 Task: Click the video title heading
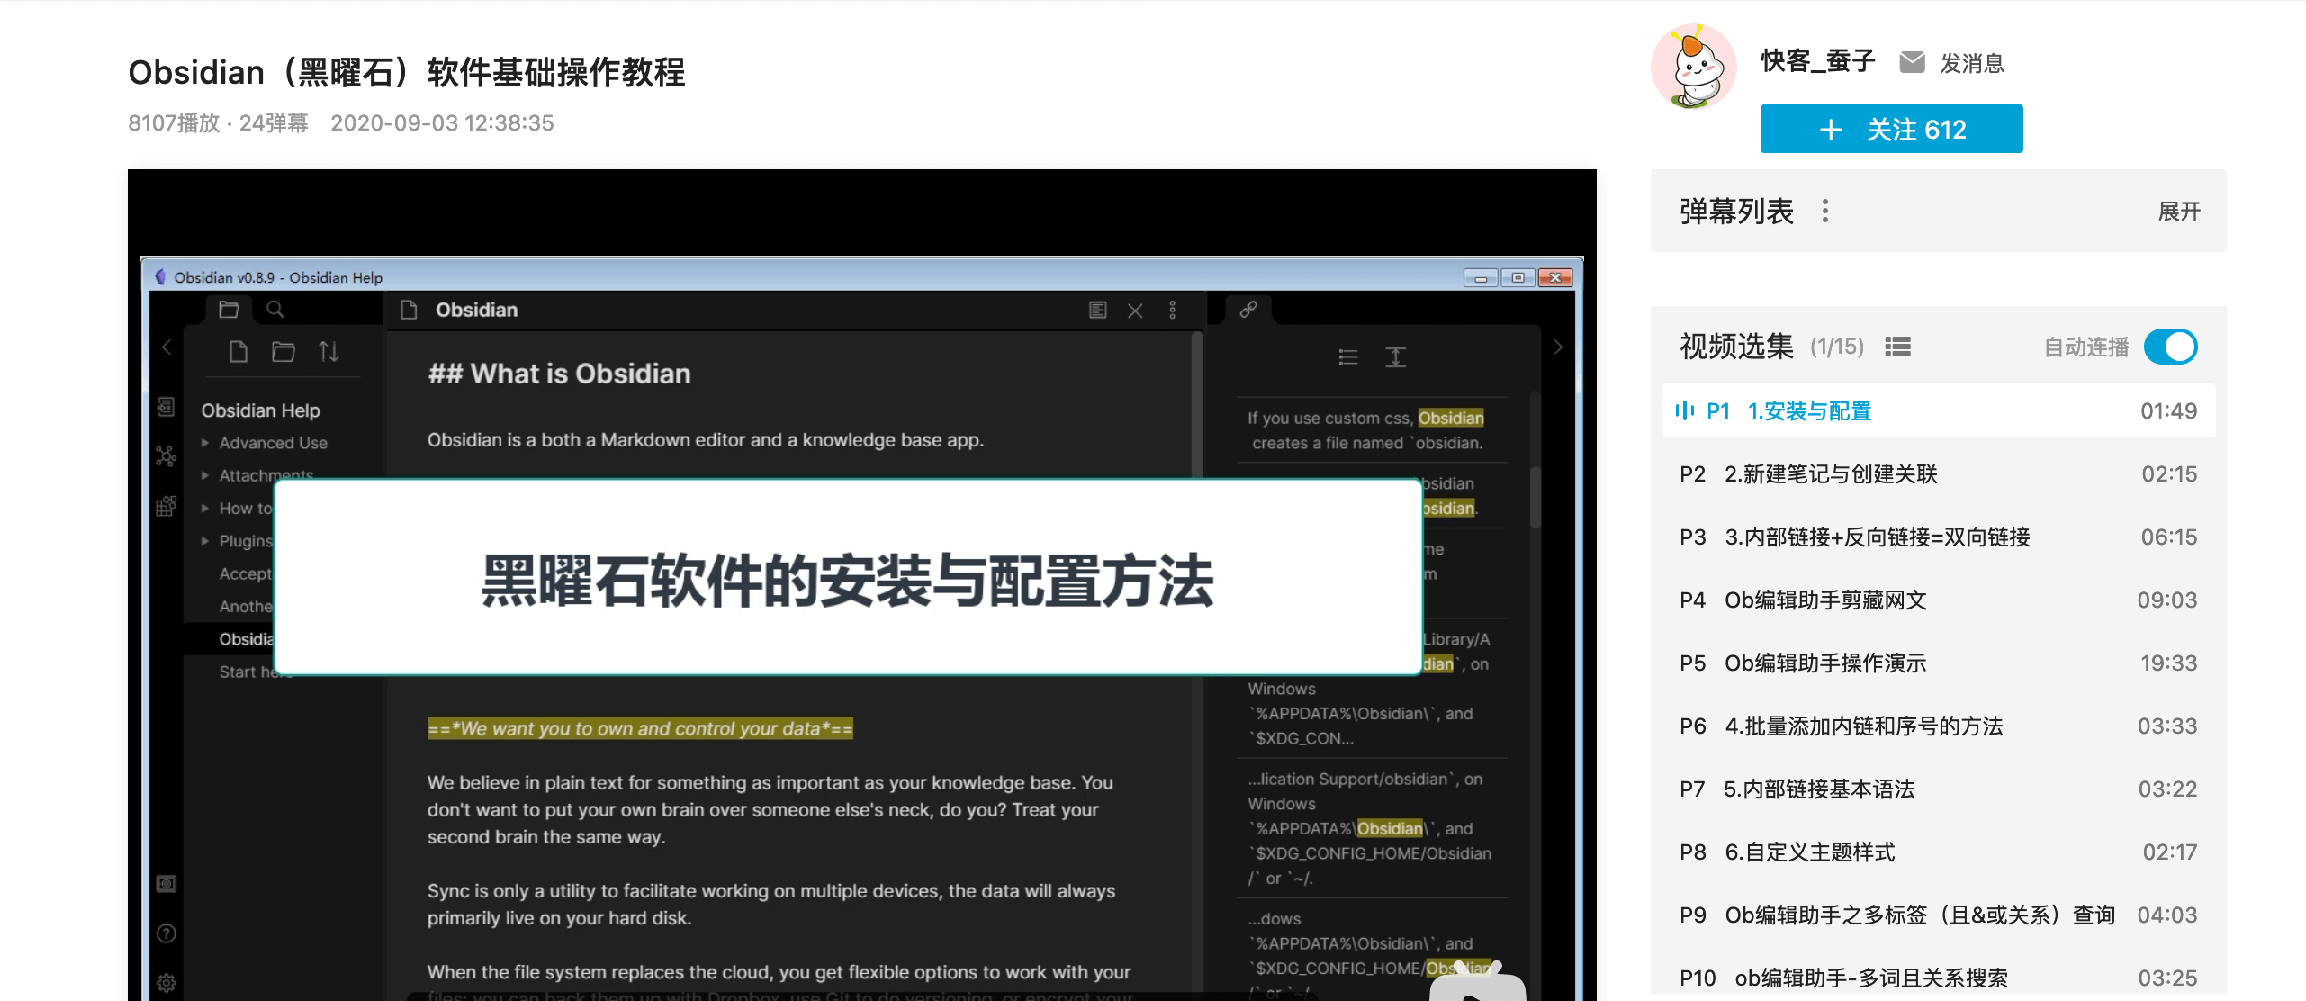tap(407, 72)
